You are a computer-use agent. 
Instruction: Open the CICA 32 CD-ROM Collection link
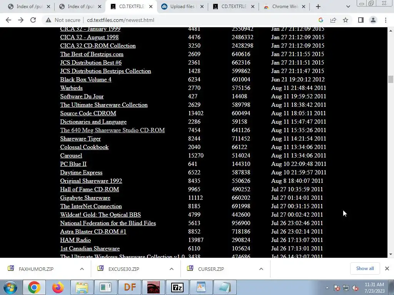pyautogui.click(x=98, y=46)
